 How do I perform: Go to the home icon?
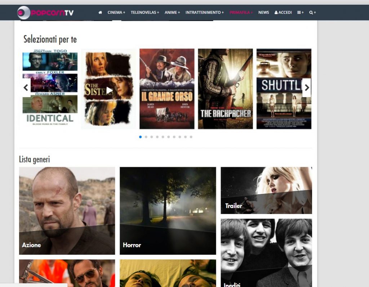tap(100, 13)
